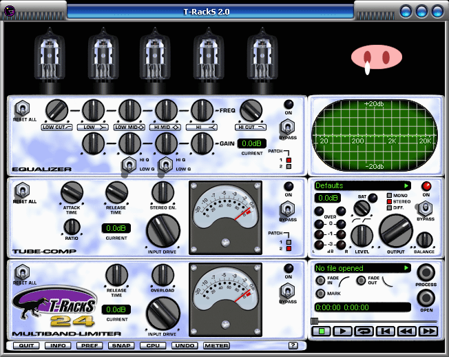Toggle the Tube-Comp Bypass switch
Screen dimensions: 449x357
pos(287,209)
